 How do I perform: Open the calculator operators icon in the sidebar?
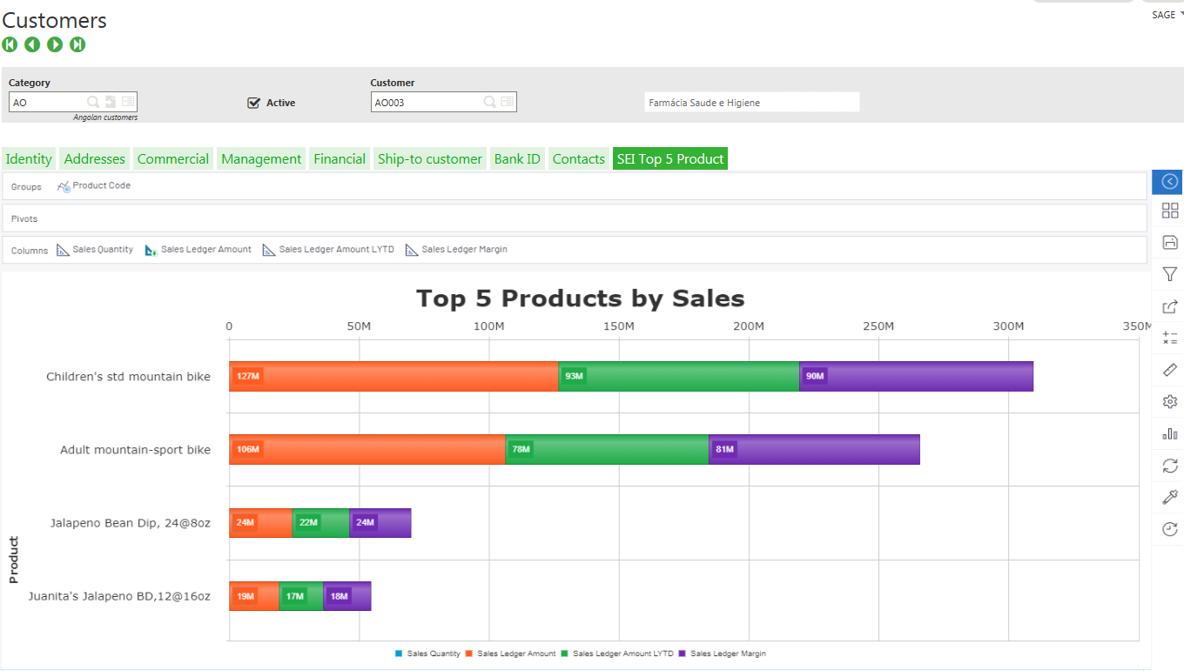pos(1170,338)
